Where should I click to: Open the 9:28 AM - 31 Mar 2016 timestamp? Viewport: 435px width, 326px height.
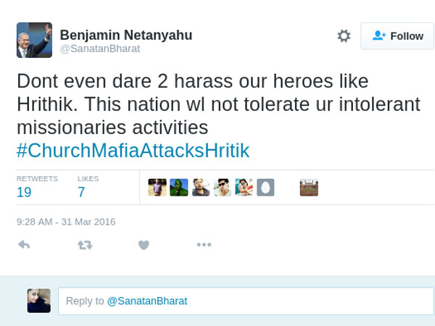(x=65, y=222)
